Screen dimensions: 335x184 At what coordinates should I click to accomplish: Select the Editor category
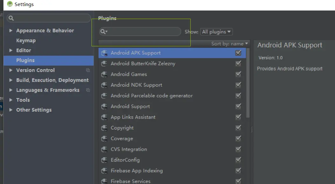(x=24, y=50)
